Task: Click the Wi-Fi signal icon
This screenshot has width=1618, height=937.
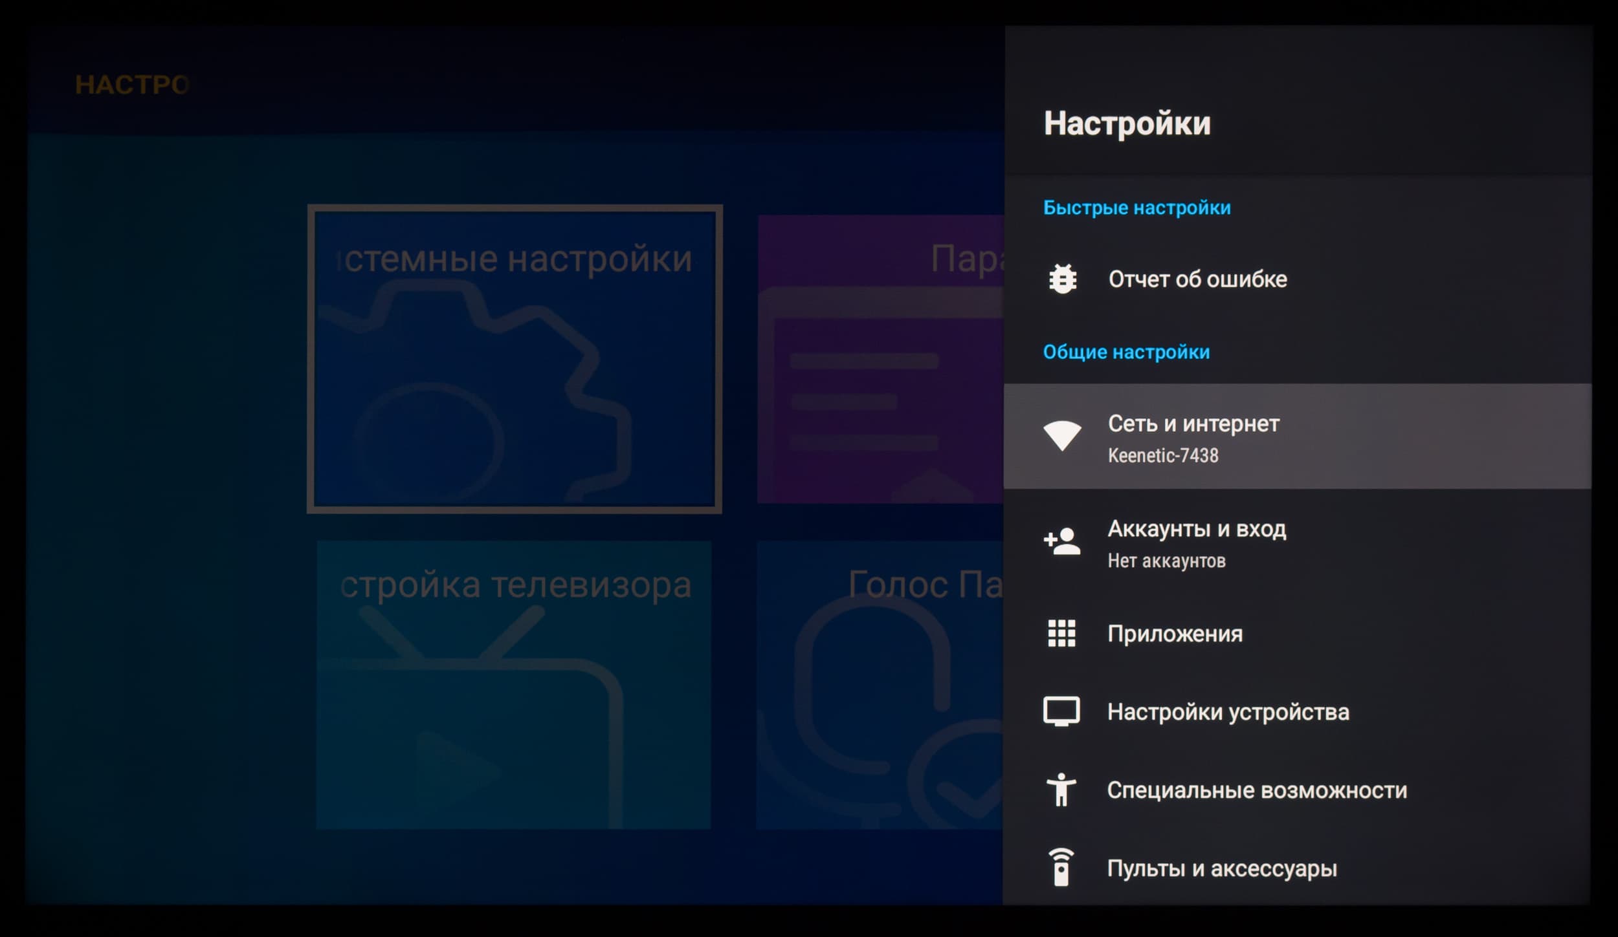Action: point(1062,435)
